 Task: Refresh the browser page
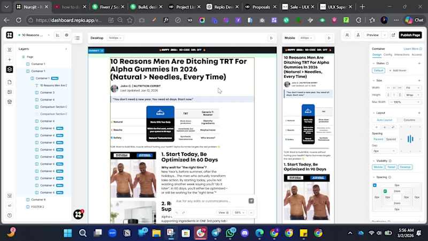[19, 20]
